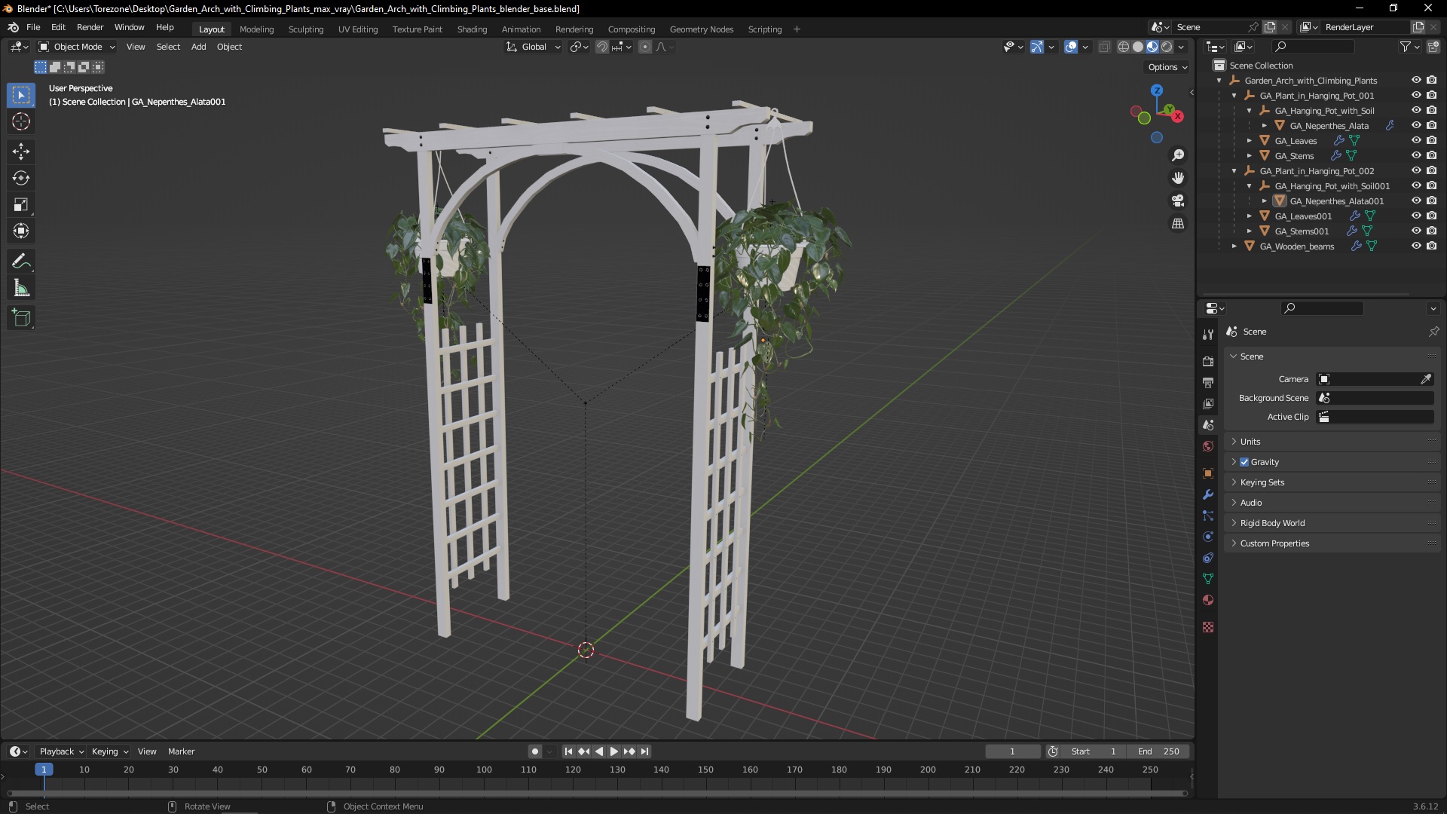Switch to wireframe viewport shading
The height and width of the screenshot is (814, 1447).
tap(1124, 47)
